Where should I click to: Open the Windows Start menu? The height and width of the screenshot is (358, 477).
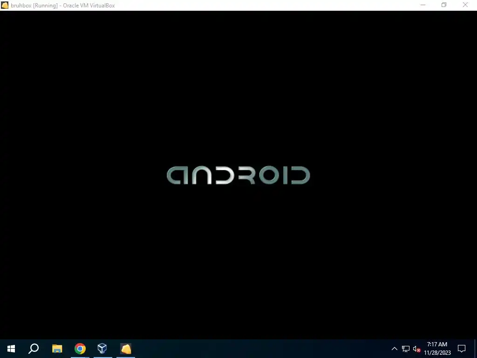tap(11, 349)
